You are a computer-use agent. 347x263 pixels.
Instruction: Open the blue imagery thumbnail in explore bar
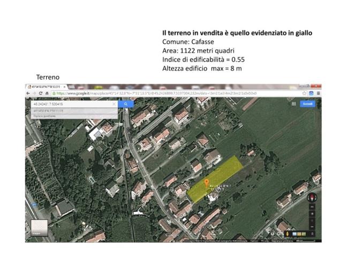[x=295, y=234]
